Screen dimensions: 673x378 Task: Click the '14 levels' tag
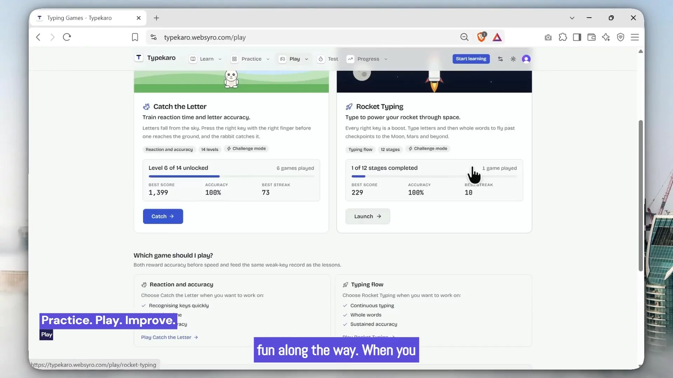pyautogui.click(x=210, y=149)
